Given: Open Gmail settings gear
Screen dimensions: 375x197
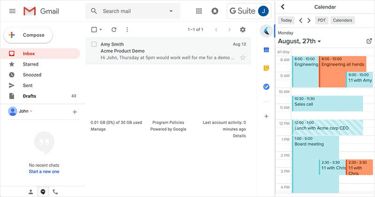Looking at the screenshot, I should point(242,30).
